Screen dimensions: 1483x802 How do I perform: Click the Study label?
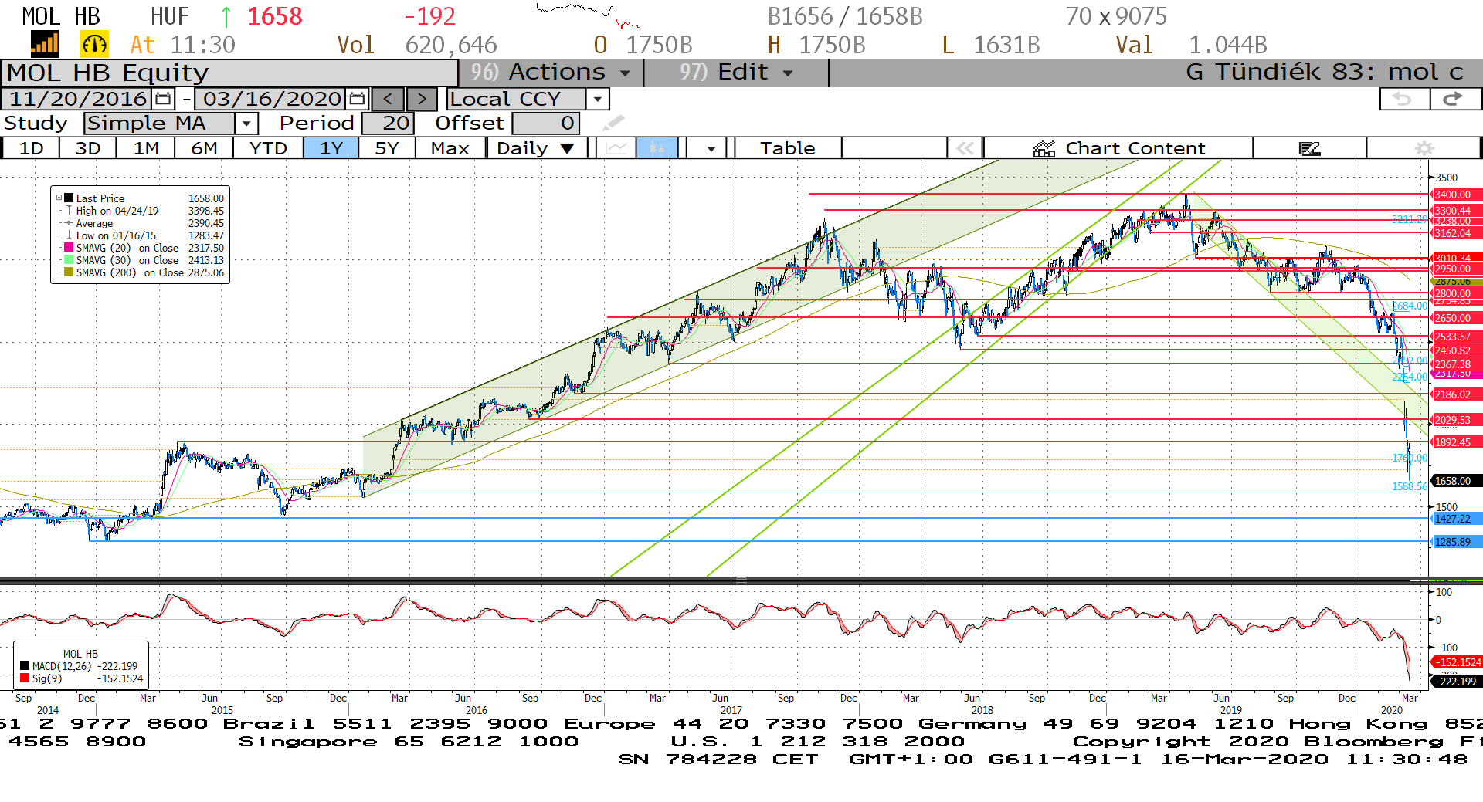tap(36, 123)
